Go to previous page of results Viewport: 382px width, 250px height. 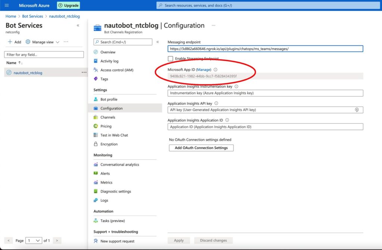(9, 241)
